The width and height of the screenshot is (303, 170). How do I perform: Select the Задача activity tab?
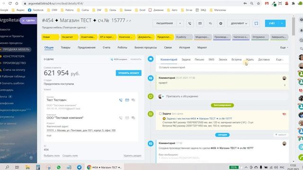(186, 59)
